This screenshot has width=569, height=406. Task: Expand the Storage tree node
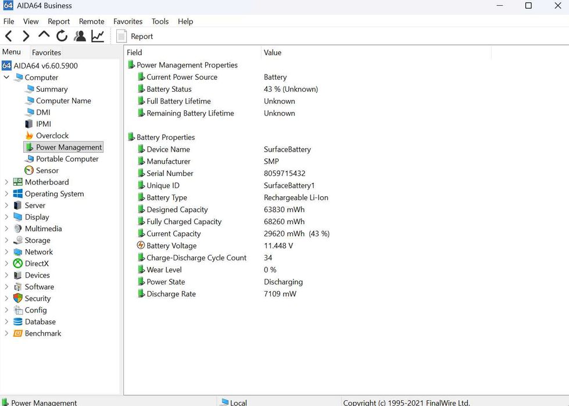(6, 240)
